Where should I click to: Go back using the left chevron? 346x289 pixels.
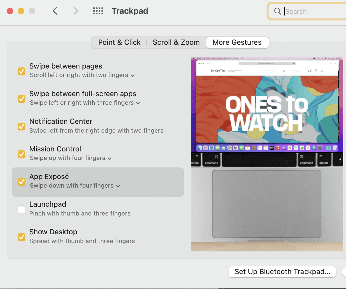click(x=55, y=11)
